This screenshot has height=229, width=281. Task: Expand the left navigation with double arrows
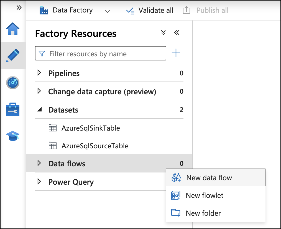point(19,8)
